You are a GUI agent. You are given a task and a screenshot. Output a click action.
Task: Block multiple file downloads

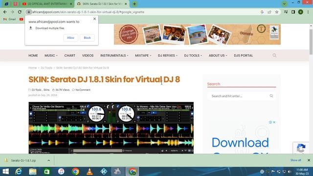(x=87, y=38)
